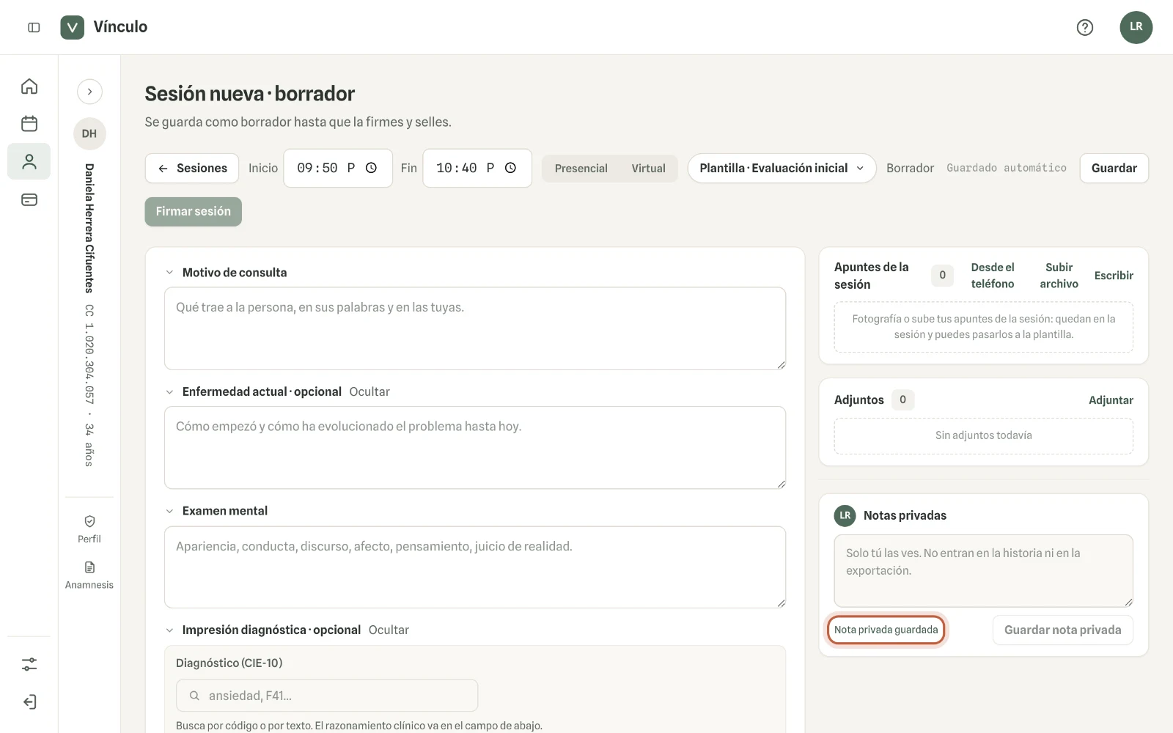
Task: Go to Home in the sidebar
Action: tap(29, 86)
